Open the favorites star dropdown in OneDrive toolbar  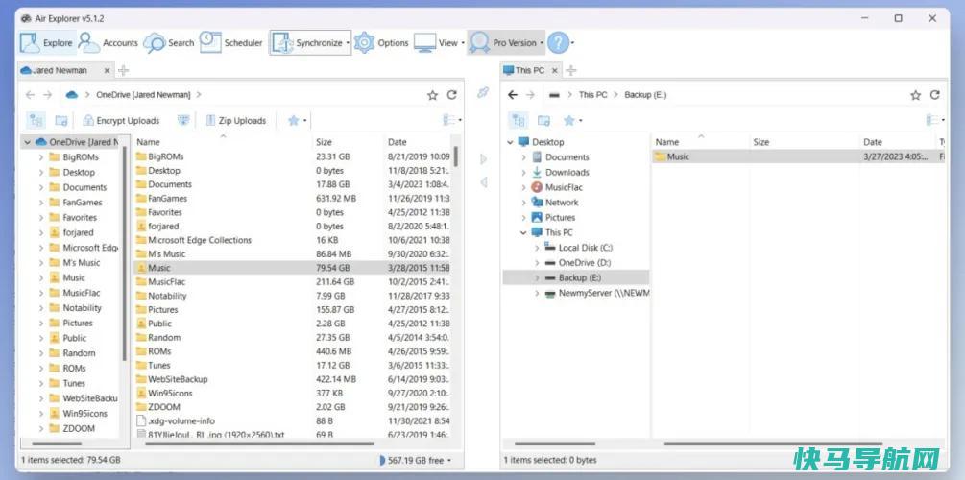click(x=298, y=121)
